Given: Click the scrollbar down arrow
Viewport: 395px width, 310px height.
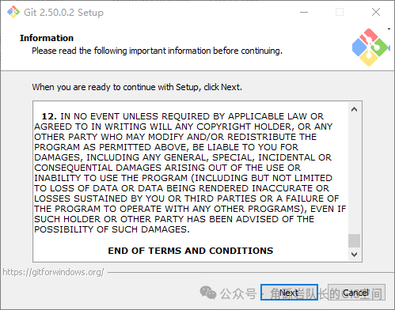Looking at the screenshot, I should (x=354, y=255).
